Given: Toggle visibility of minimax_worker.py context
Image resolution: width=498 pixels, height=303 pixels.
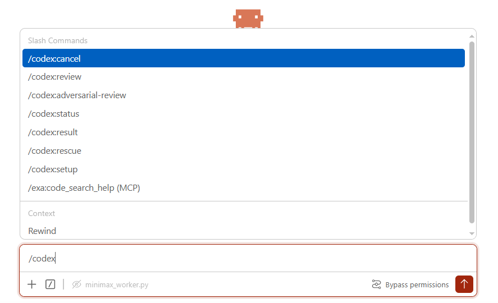Looking at the screenshot, I should (x=76, y=284).
